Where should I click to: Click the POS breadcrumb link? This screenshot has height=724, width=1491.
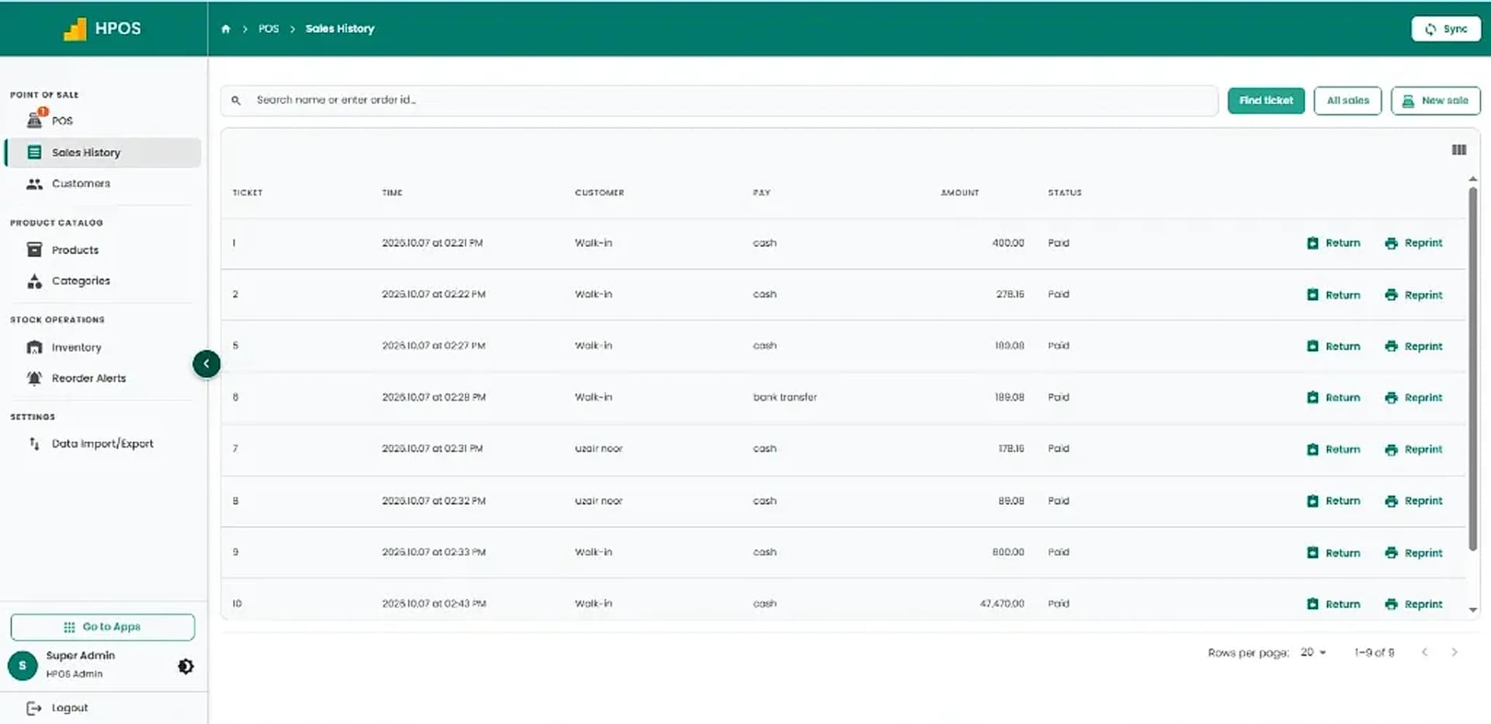pyautogui.click(x=269, y=29)
